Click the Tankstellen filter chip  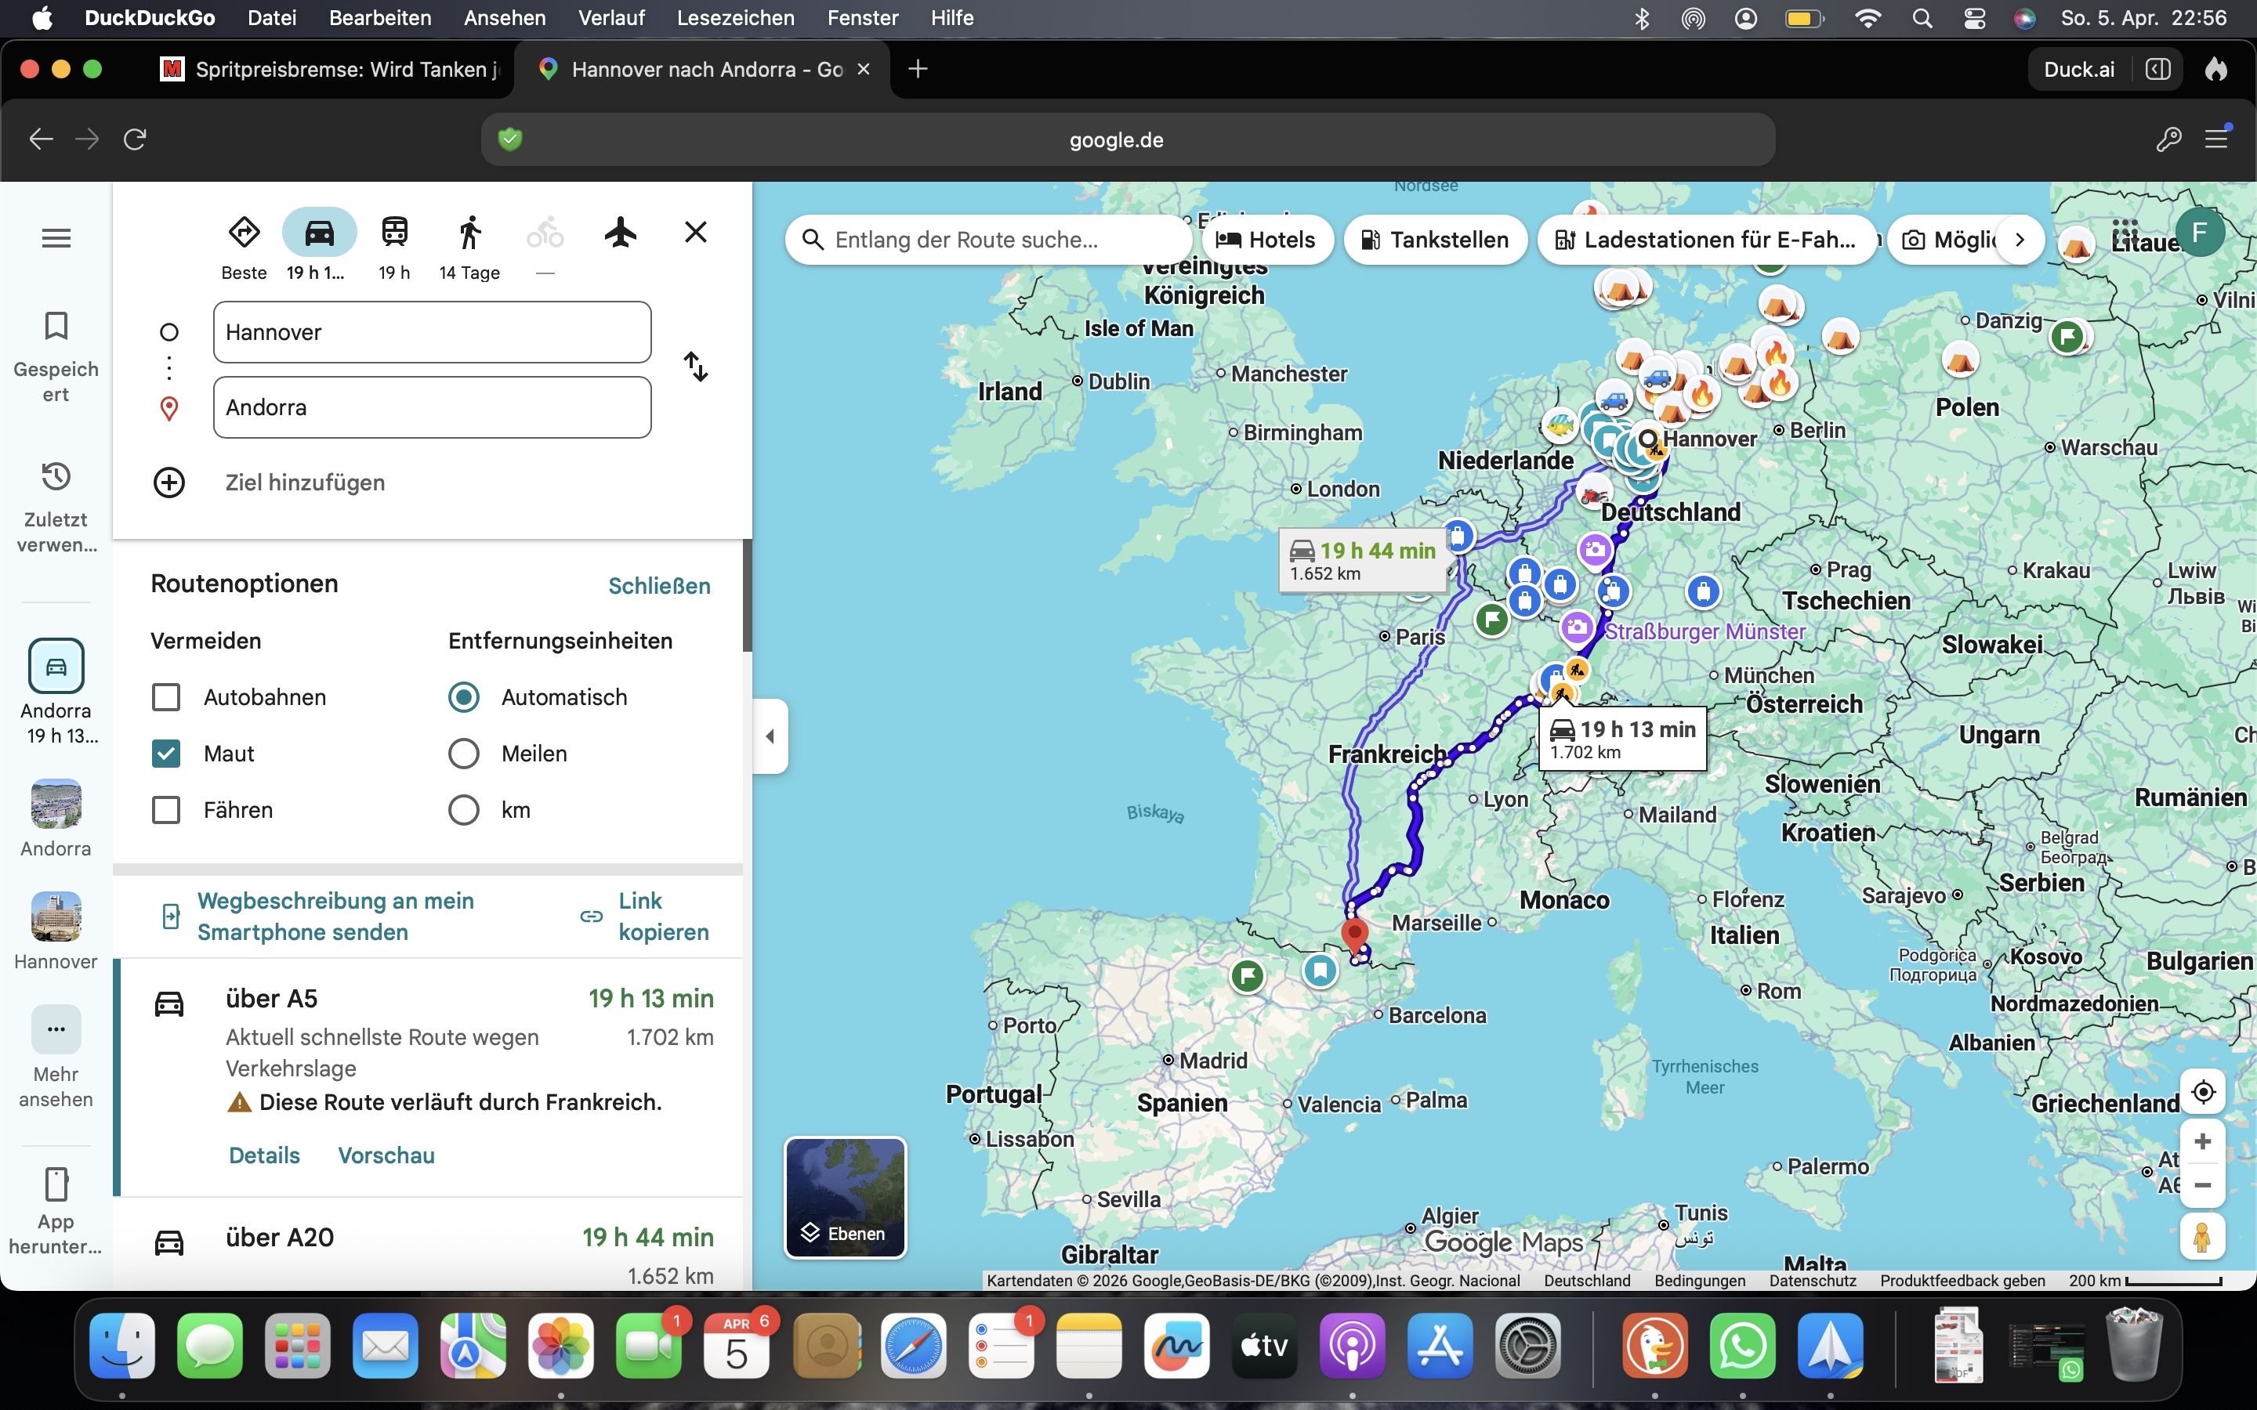(x=1434, y=240)
